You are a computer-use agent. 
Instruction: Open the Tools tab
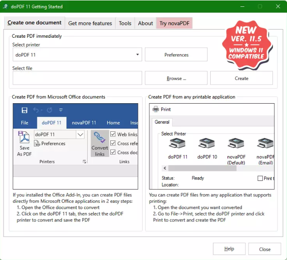tap(125, 23)
